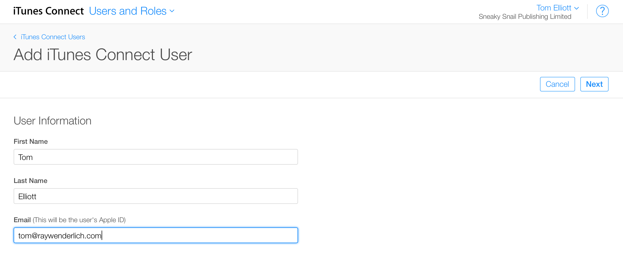The width and height of the screenshot is (623, 258).
Task: Click the Last Name label
Action: pos(30,181)
